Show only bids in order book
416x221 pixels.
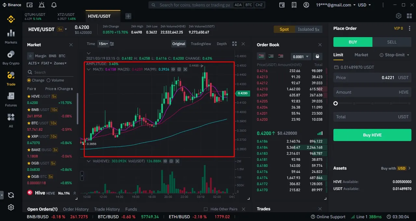click(271, 56)
